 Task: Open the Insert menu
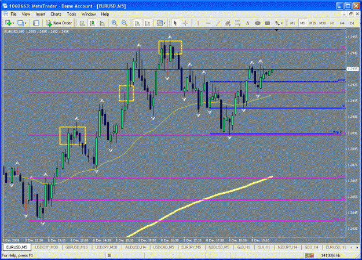pyautogui.click(x=40, y=14)
